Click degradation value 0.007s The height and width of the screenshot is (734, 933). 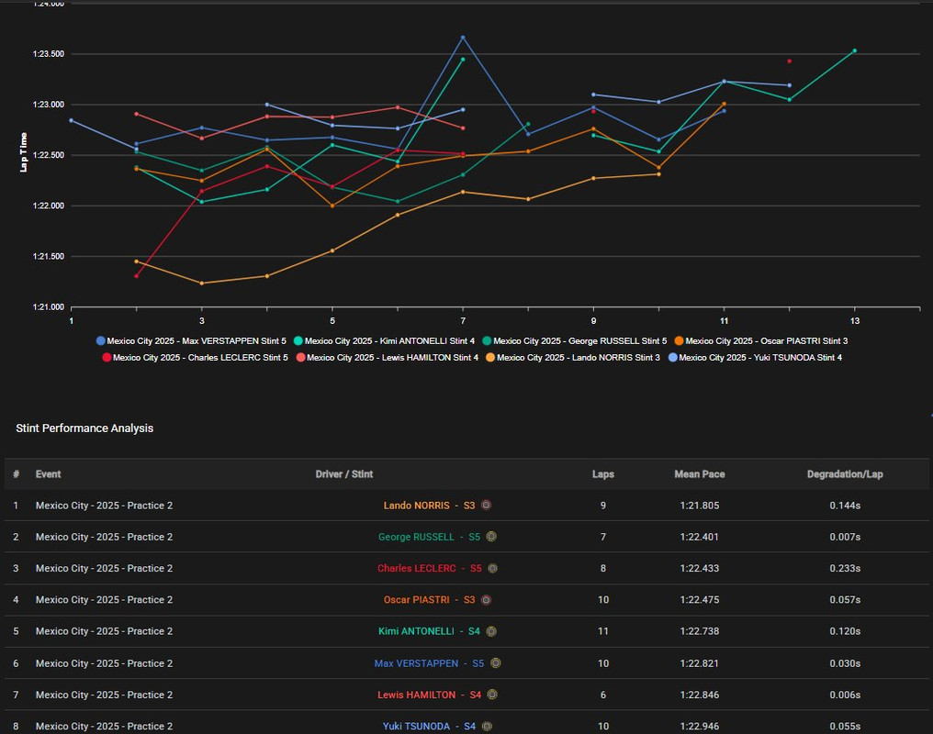845,537
